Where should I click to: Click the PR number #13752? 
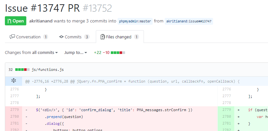point(97,8)
